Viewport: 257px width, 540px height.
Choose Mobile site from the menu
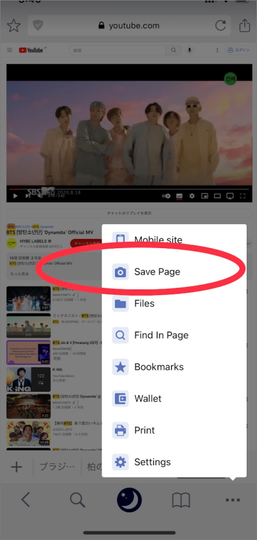click(174, 240)
